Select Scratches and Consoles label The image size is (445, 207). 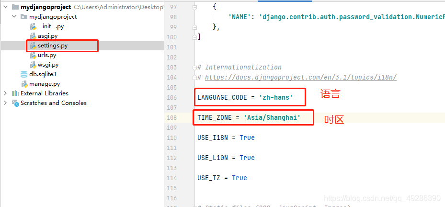click(x=54, y=103)
